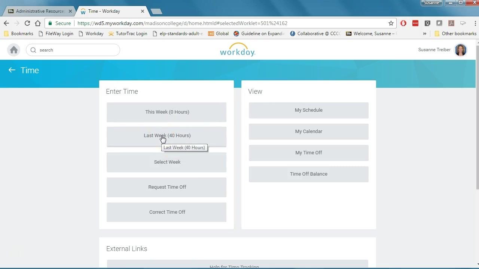The width and height of the screenshot is (479, 269).
Task: Open the TutorTrac Login bookmark
Action: pyautogui.click(x=128, y=34)
